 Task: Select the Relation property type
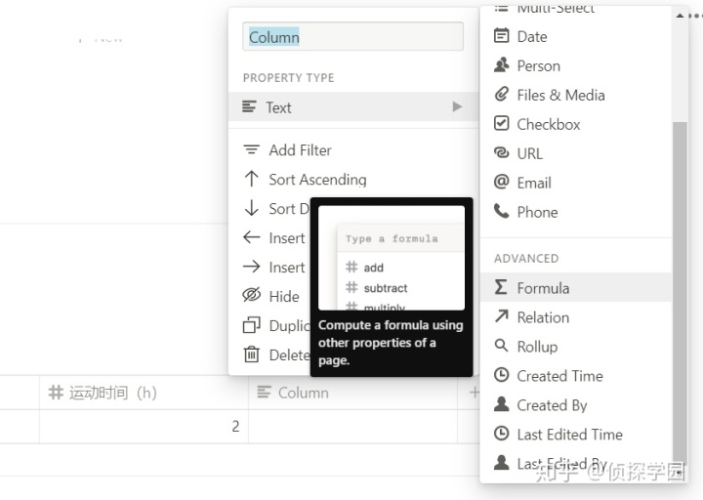tap(576, 317)
